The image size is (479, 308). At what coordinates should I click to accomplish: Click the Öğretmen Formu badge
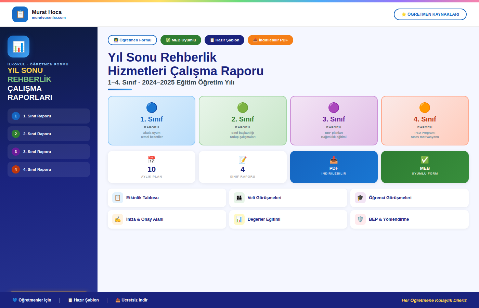[x=132, y=40]
